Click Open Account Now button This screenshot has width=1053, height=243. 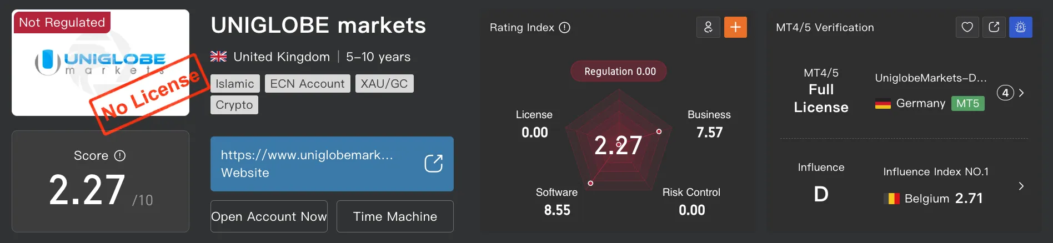[269, 216]
